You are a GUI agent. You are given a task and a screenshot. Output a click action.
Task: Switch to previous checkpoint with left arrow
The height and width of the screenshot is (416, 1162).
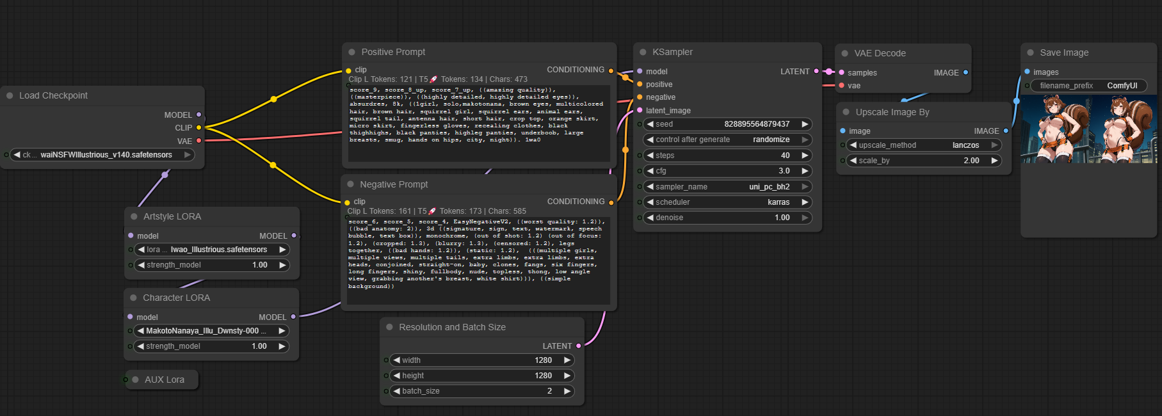click(x=17, y=154)
